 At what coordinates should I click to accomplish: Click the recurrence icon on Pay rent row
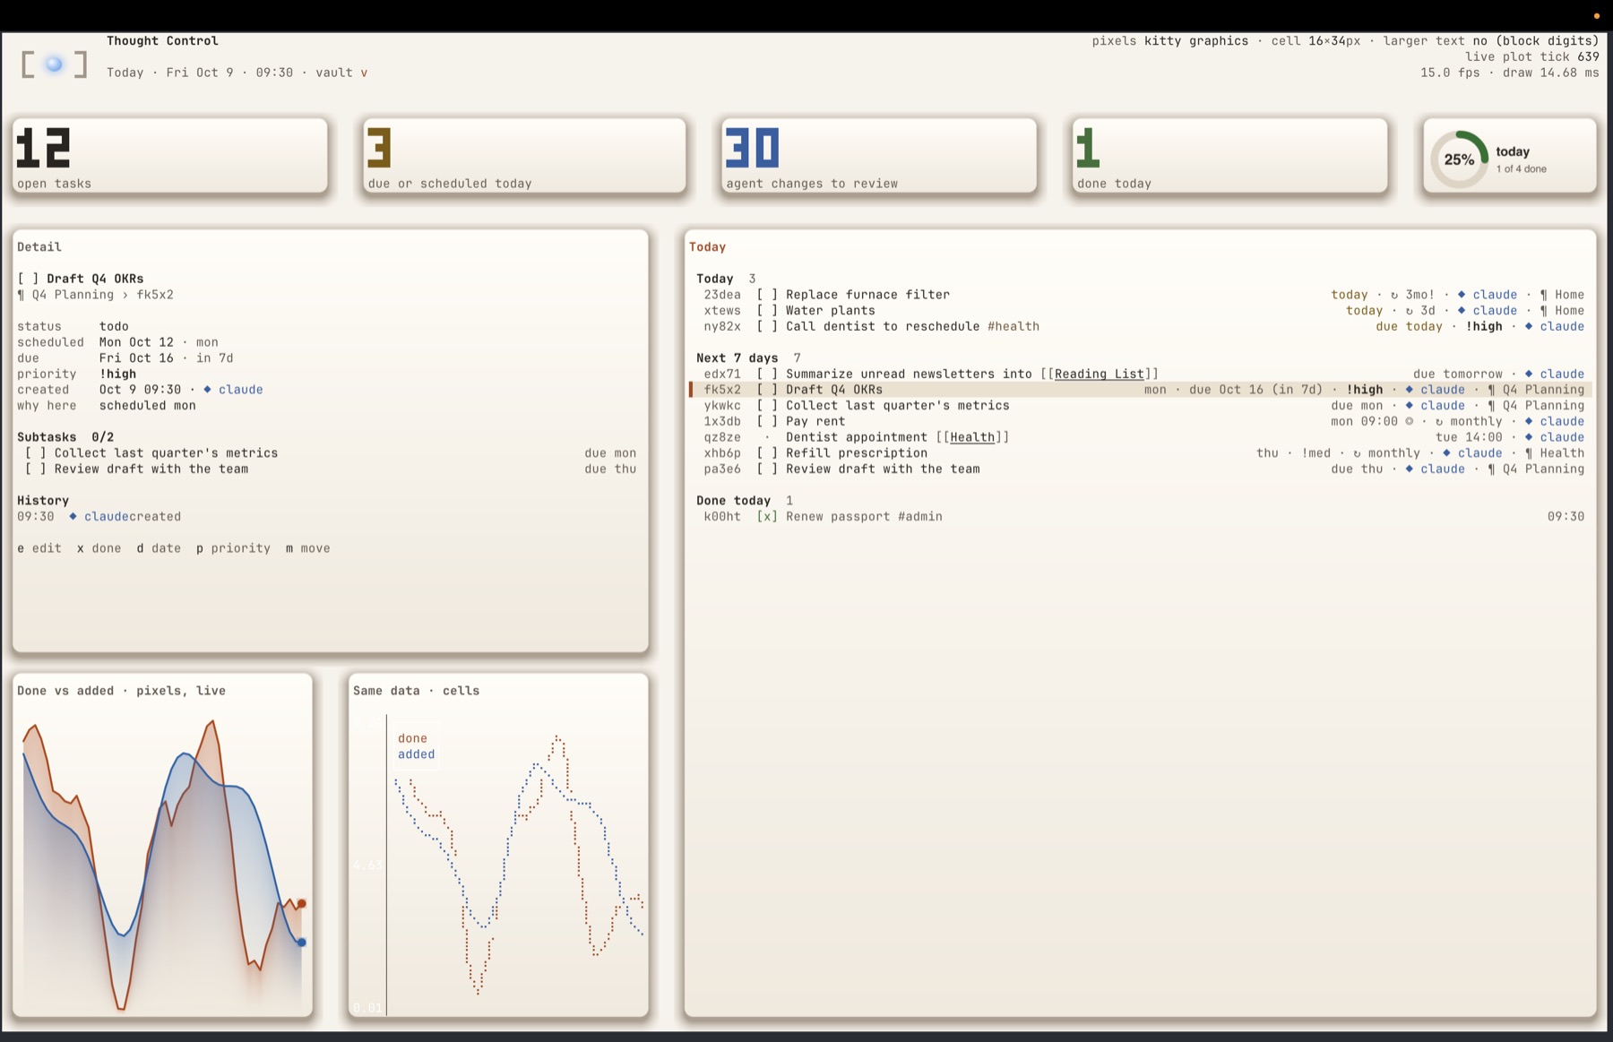(1439, 422)
